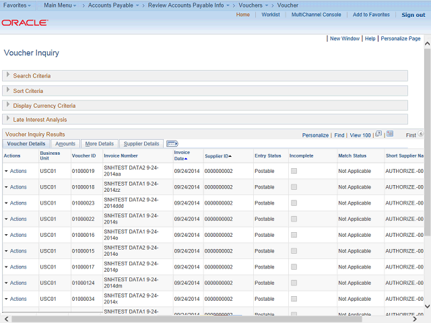Toggle Incomplete checkbox for voucher 01000023
Screen dimensions: 431x323
294,203
